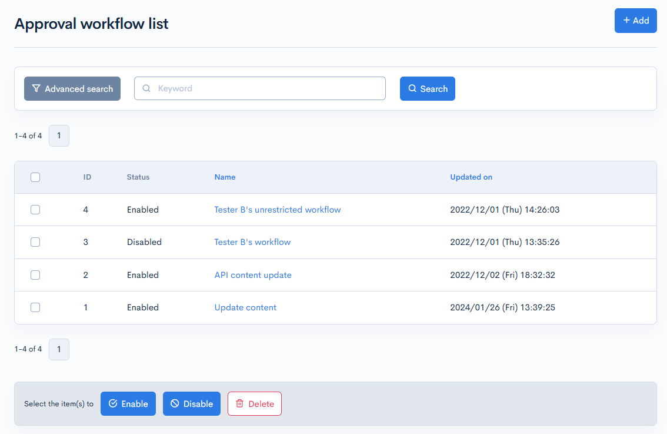667x434 pixels.
Task: Tick the checkbox for API content update
Action: (x=35, y=275)
